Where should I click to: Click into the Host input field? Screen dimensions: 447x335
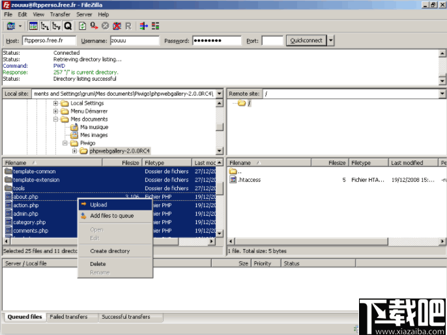coord(49,40)
